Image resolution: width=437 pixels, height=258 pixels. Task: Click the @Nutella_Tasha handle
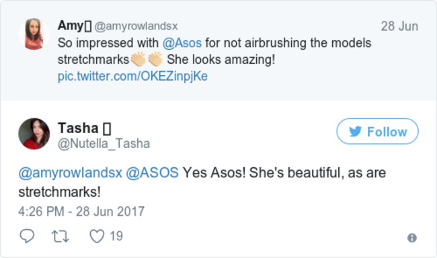(104, 144)
